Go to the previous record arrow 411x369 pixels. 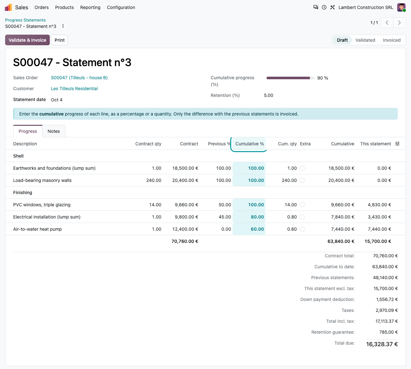click(387, 23)
